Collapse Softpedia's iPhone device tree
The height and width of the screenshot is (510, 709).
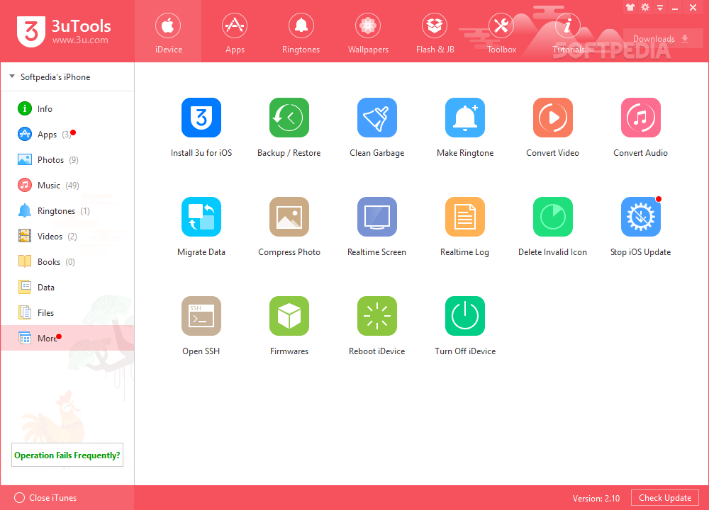coord(12,76)
